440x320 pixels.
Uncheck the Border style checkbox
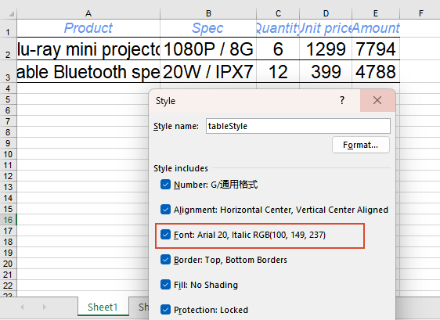[165, 260]
